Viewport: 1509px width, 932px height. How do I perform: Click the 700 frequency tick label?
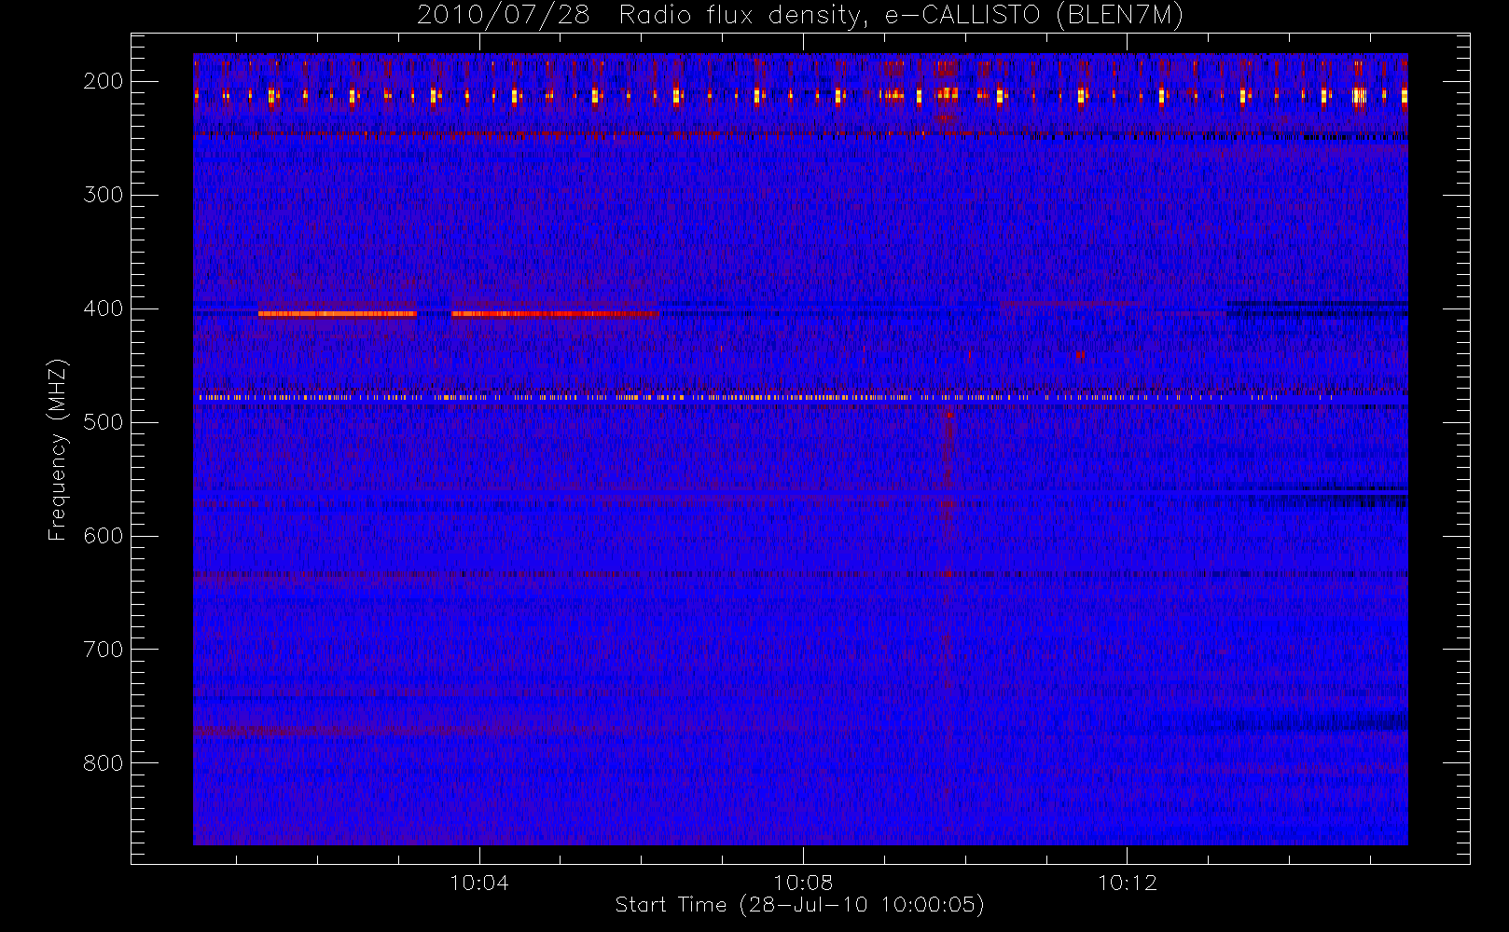coord(104,650)
